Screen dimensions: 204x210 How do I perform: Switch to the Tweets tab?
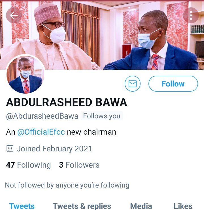[22, 206]
